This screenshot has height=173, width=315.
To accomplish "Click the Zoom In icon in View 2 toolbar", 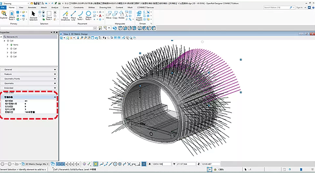I will pyautogui.click(x=82, y=38).
